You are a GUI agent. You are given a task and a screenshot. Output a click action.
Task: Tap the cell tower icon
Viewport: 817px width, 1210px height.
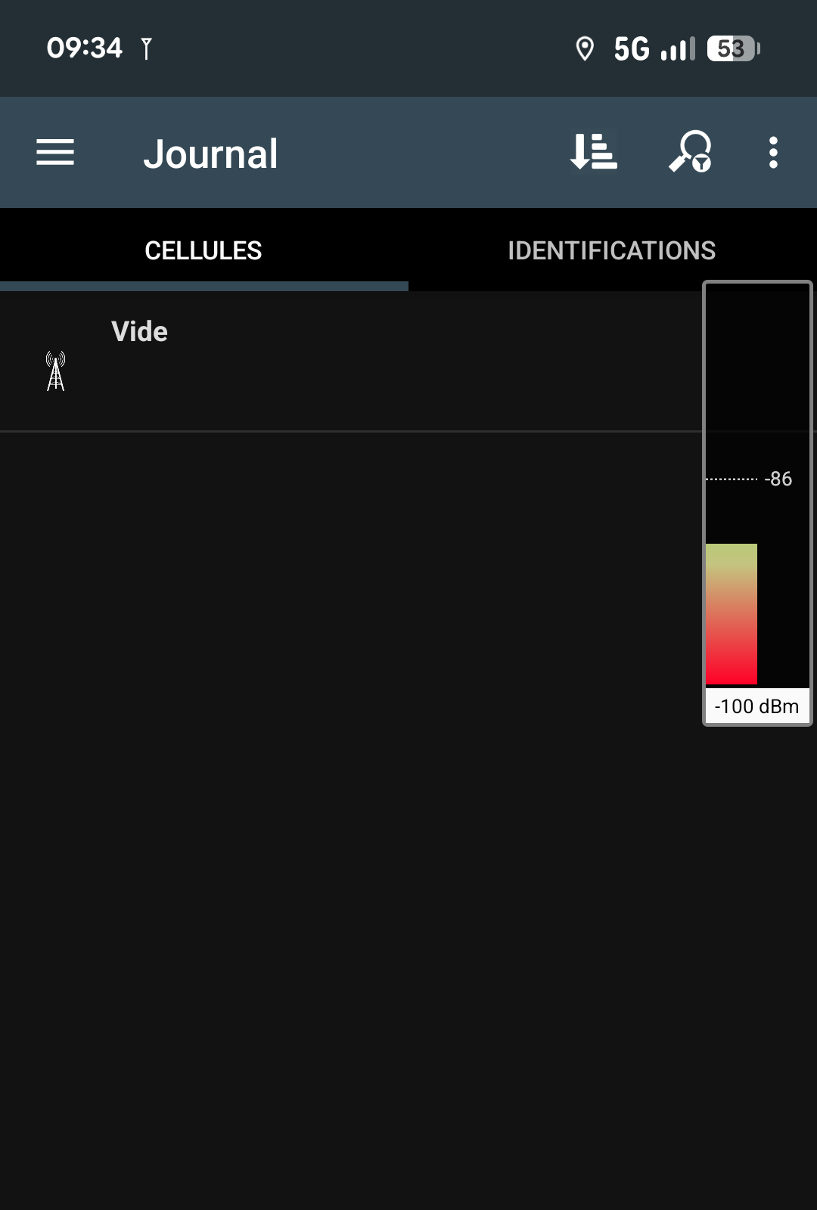tap(55, 371)
